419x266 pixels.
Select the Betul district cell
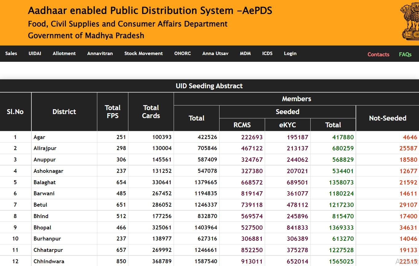click(x=64, y=205)
